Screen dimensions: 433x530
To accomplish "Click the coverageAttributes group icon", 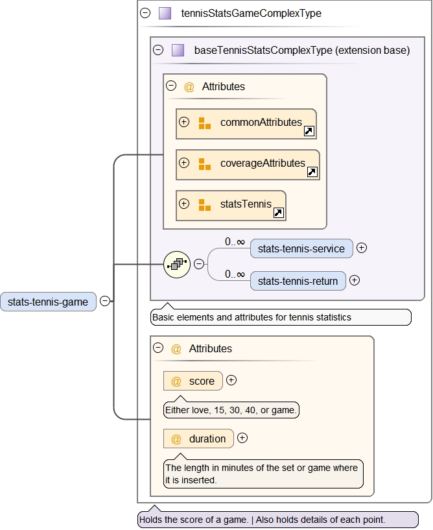I will pyautogui.click(x=205, y=164).
